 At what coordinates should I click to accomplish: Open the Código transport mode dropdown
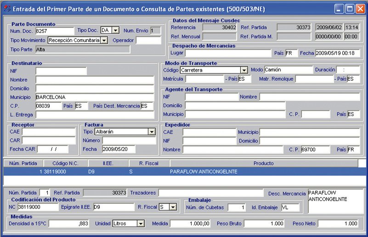coord(244,70)
